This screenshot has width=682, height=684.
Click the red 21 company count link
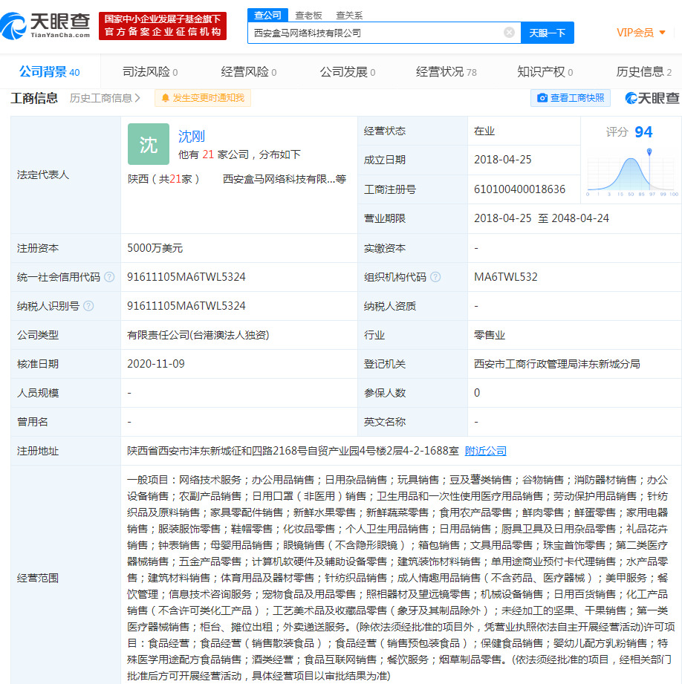208,154
